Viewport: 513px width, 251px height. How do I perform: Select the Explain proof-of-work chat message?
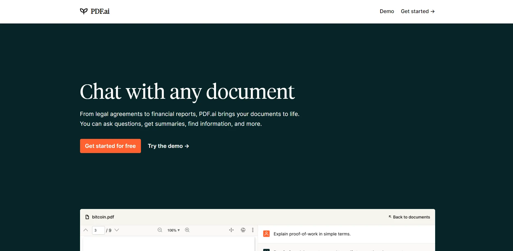312,234
